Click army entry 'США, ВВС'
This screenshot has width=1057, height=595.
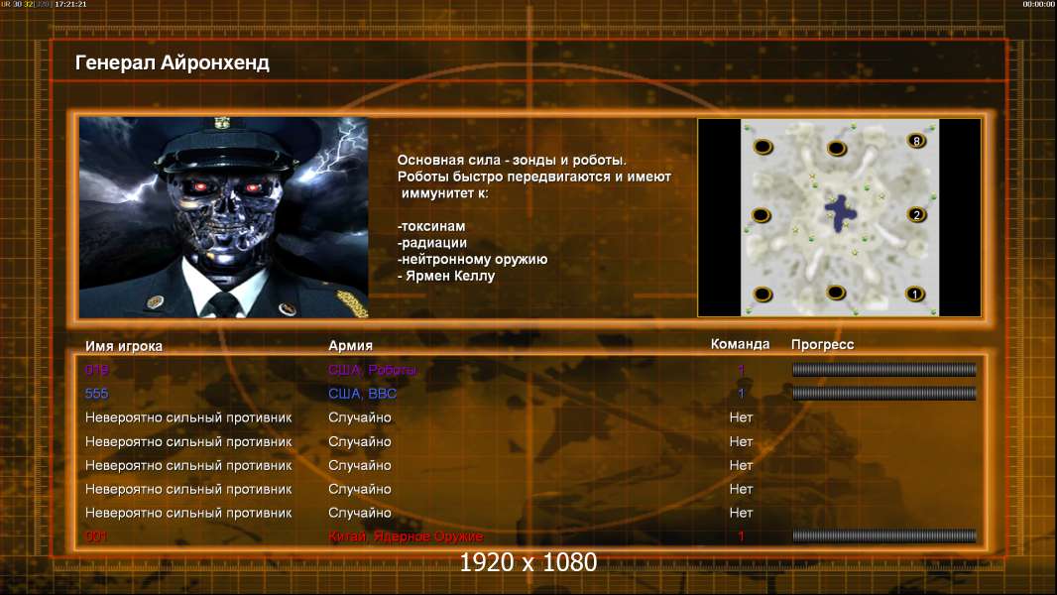click(362, 394)
